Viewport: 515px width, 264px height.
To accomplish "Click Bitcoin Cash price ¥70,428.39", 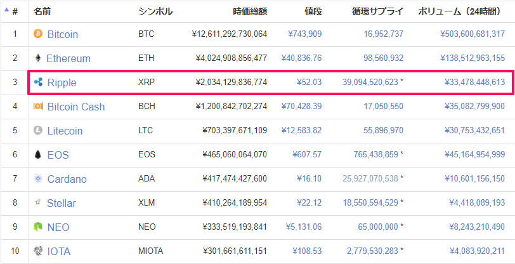I will [301, 106].
